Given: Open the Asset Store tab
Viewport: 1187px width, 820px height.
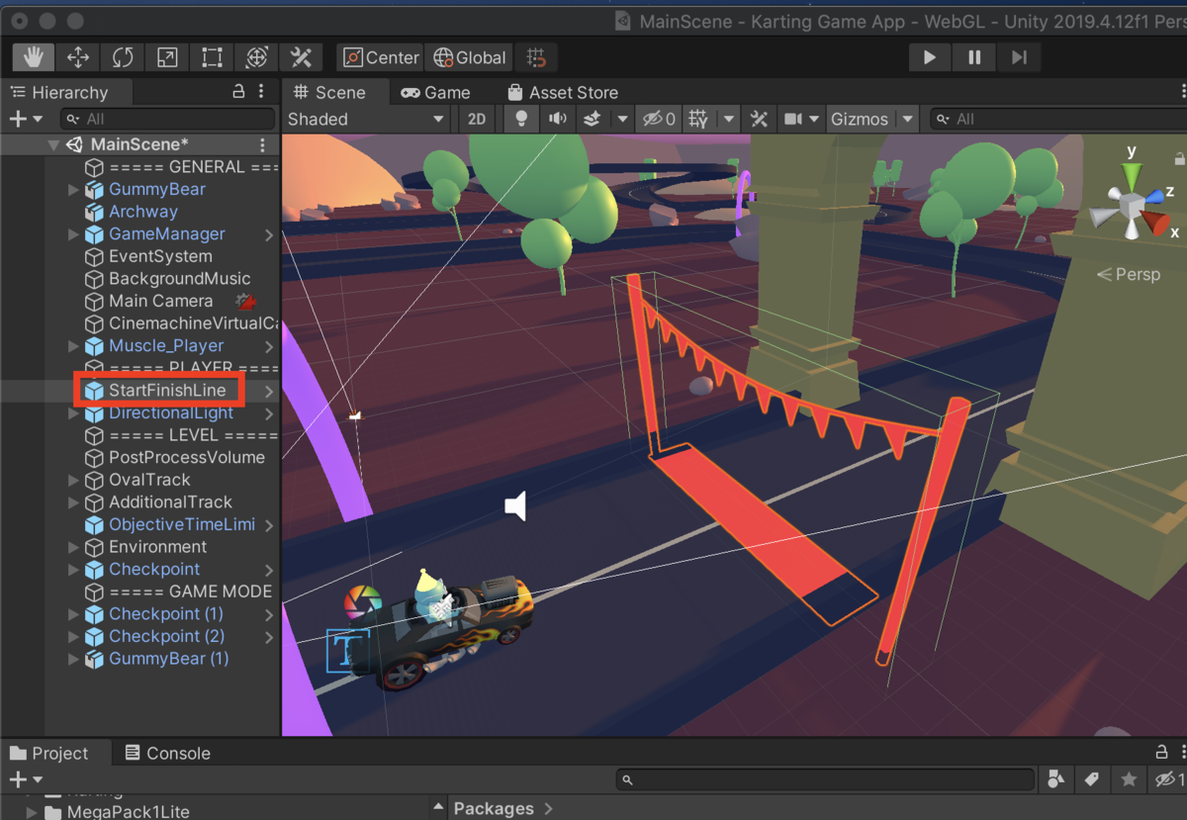Looking at the screenshot, I should (x=563, y=92).
